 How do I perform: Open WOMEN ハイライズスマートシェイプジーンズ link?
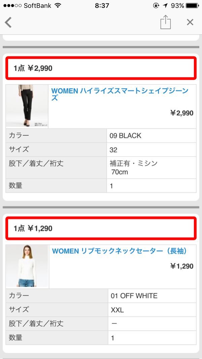click(120, 94)
